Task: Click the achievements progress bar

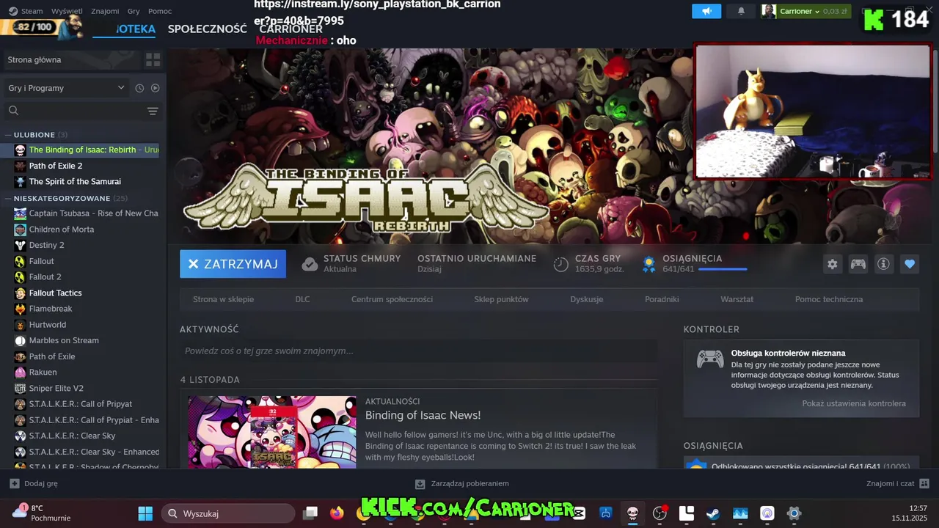Action: (x=723, y=270)
